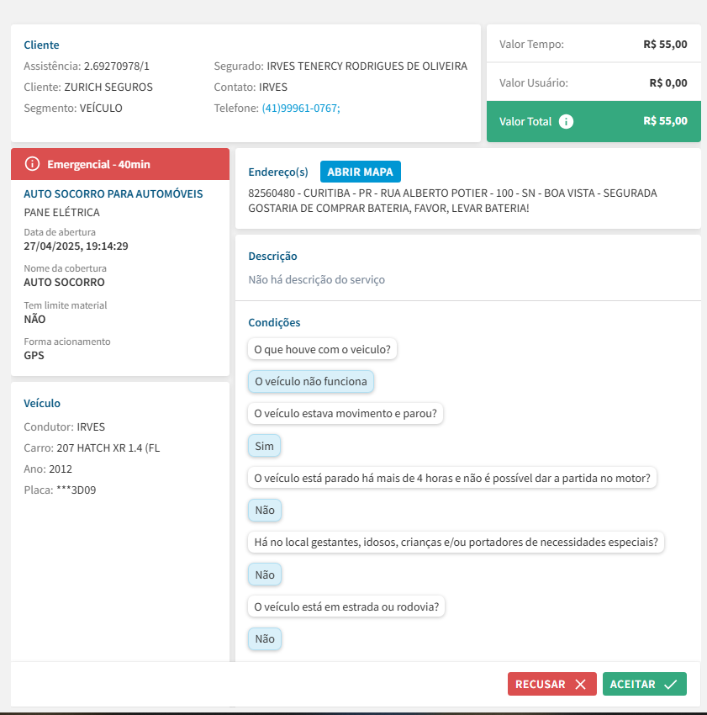Open the map with ABRIR MAPA
The width and height of the screenshot is (707, 715).
(361, 172)
